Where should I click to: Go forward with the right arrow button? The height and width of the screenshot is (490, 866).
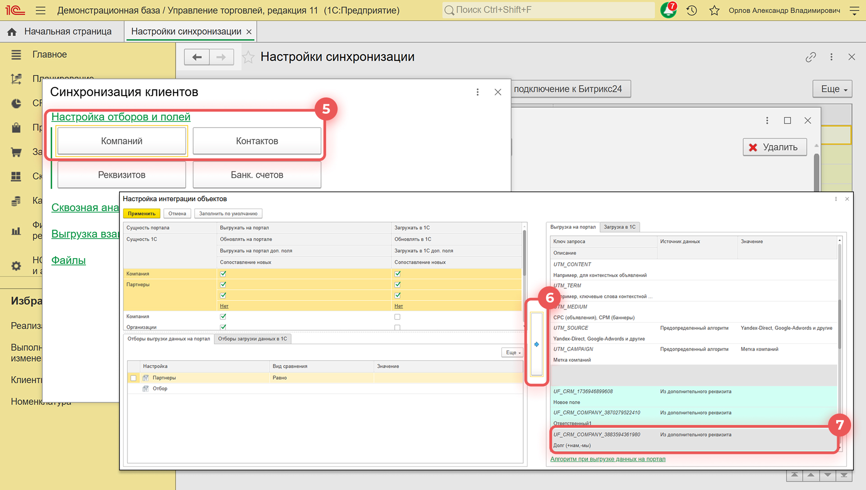click(x=221, y=57)
